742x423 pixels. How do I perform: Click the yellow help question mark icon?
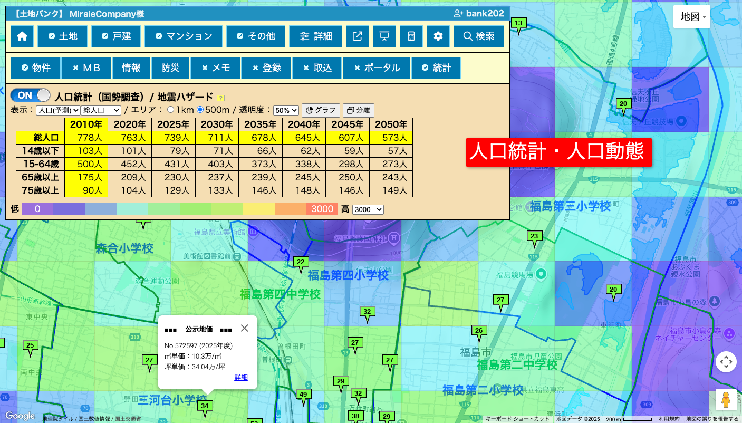pos(221,98)
